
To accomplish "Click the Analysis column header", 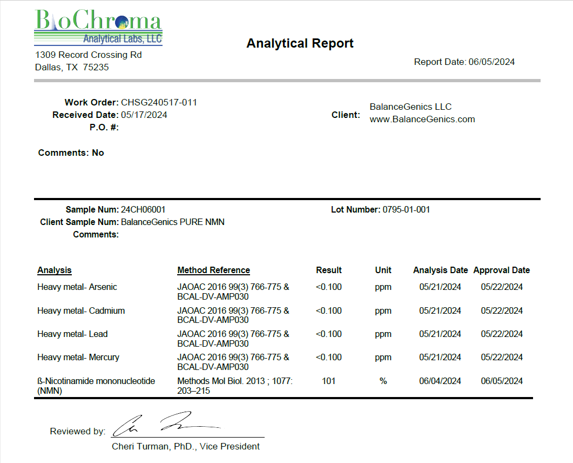I will [55, 270].
